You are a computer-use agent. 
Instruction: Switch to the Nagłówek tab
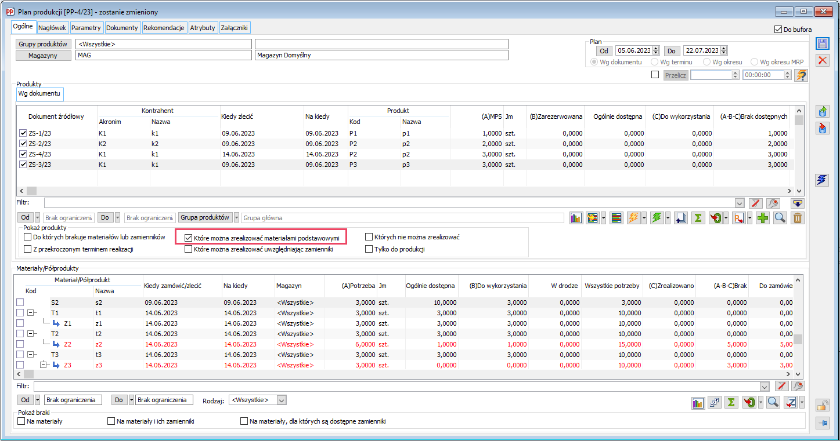click(x=53, y=28)
